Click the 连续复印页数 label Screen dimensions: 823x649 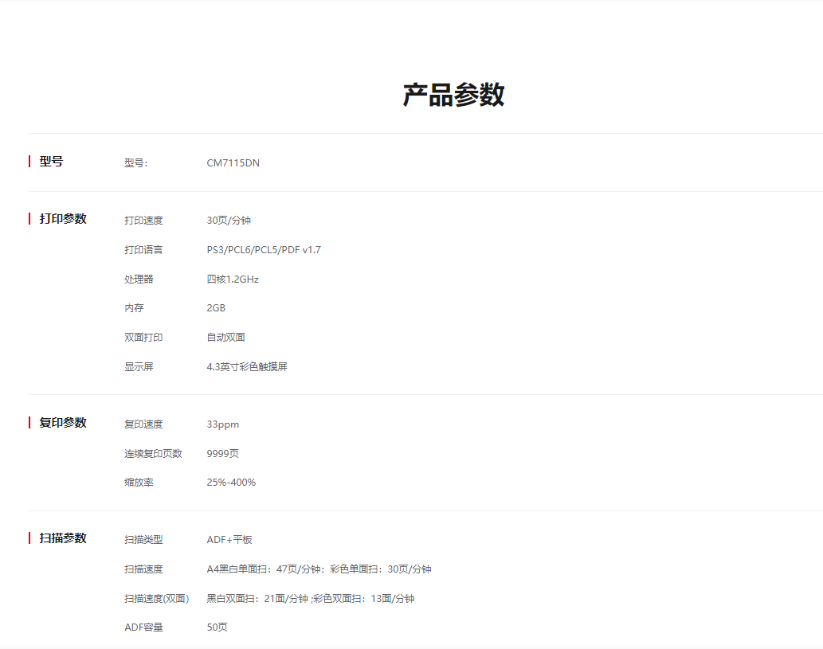coord(153,454)
